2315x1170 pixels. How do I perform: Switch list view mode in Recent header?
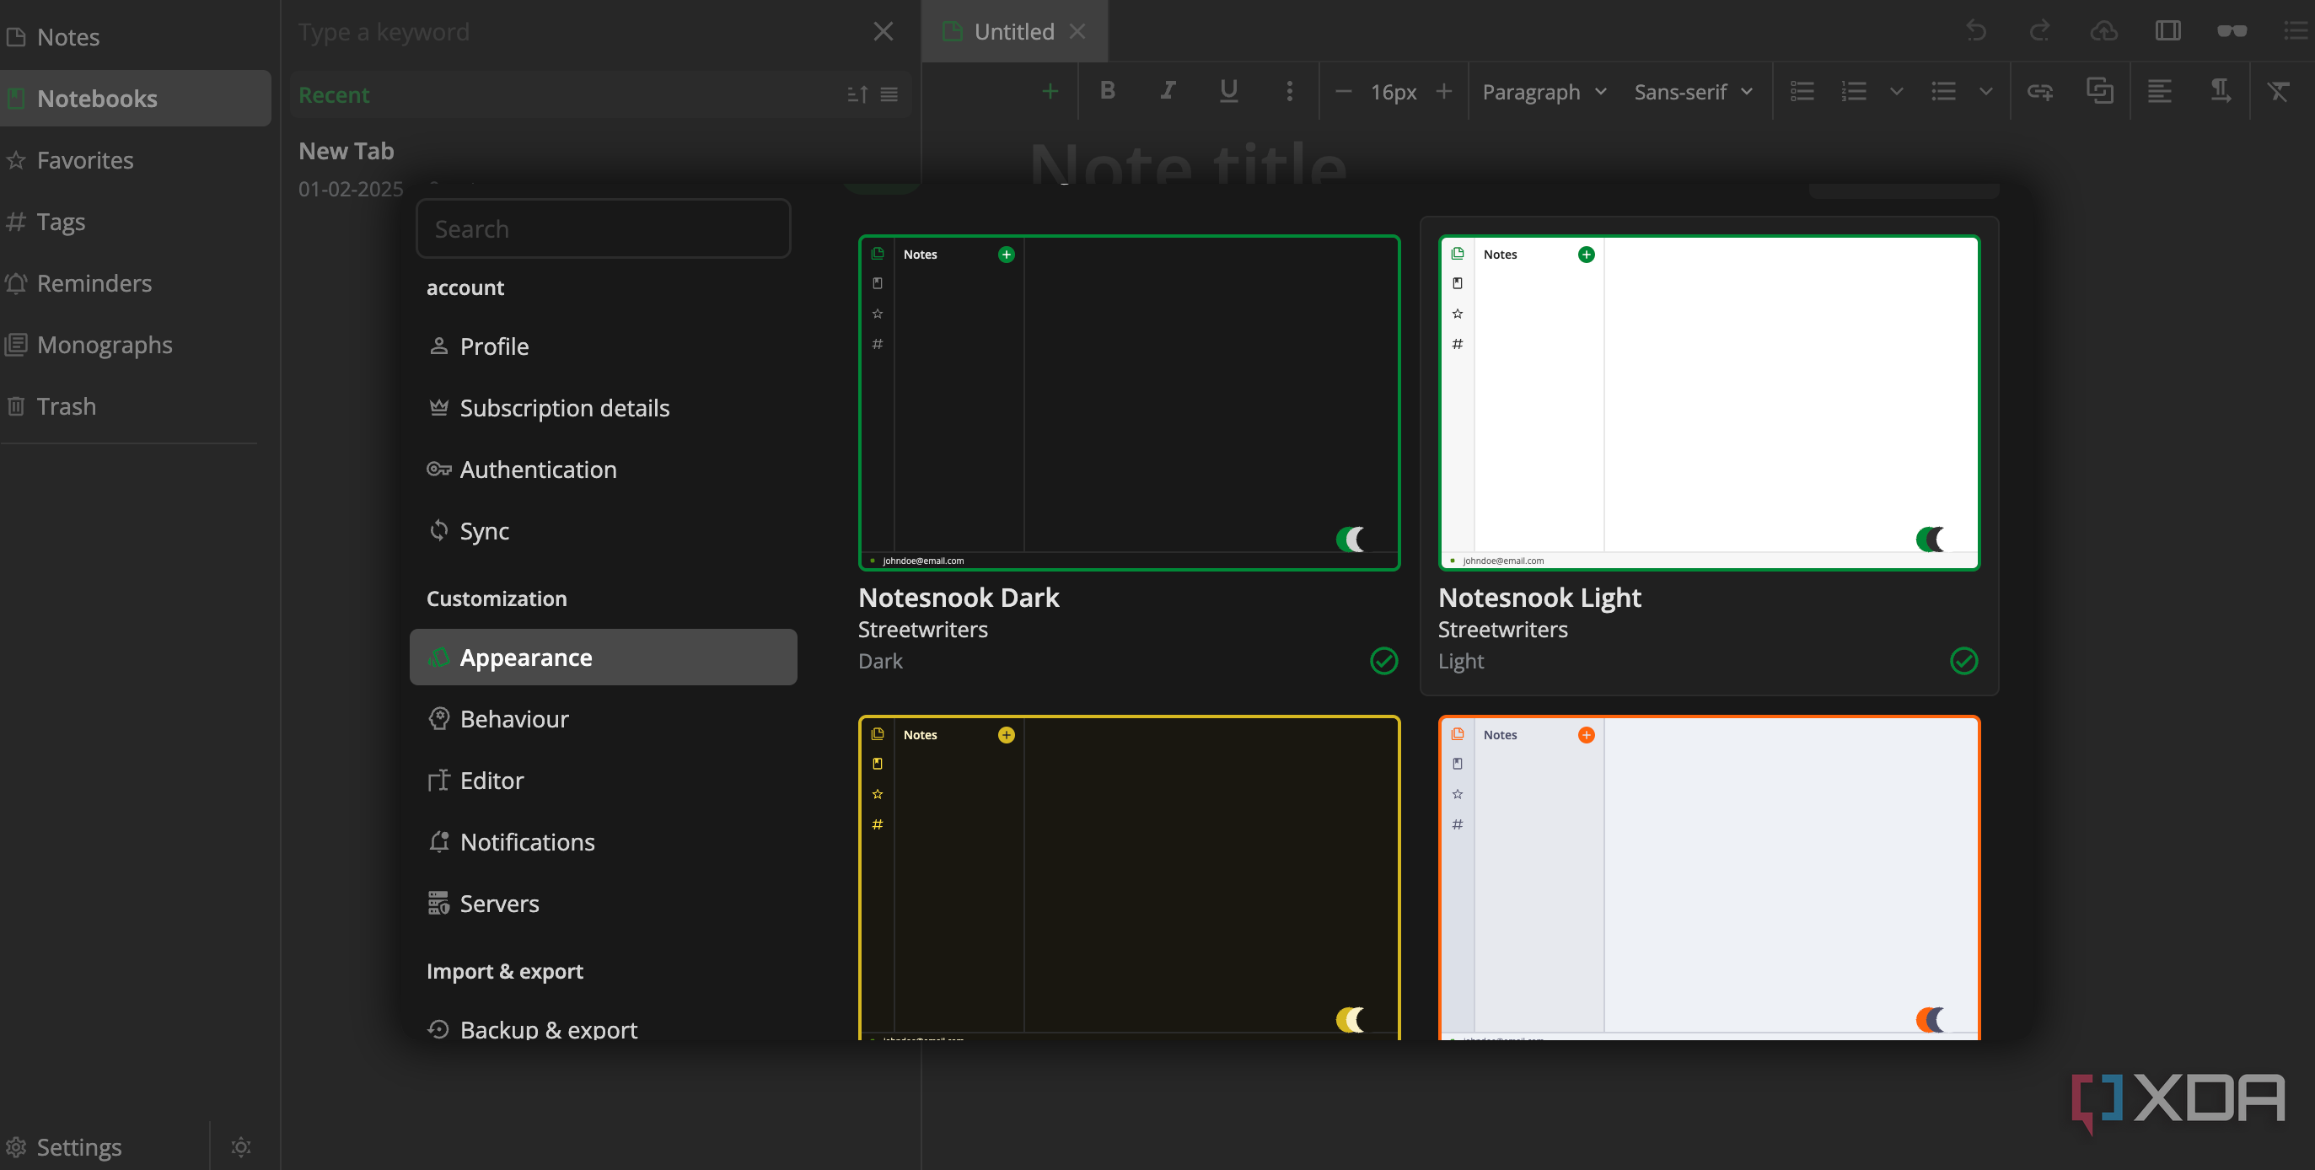pyautogui.click(x=889, y=94)
